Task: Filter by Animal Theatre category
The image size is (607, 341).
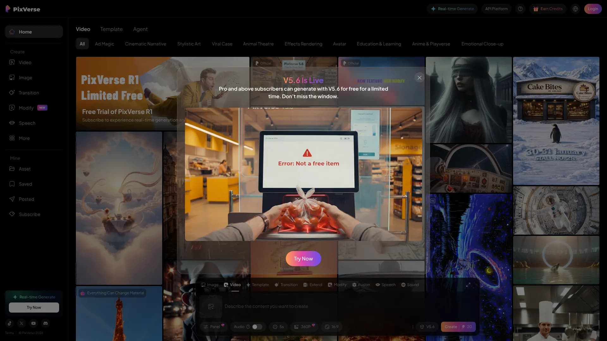Action: point(258,44)
